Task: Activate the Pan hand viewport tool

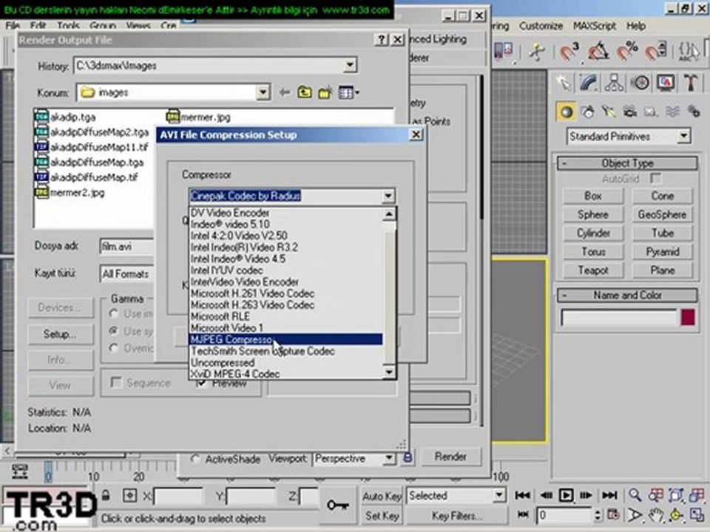Action: pos(655,515)
